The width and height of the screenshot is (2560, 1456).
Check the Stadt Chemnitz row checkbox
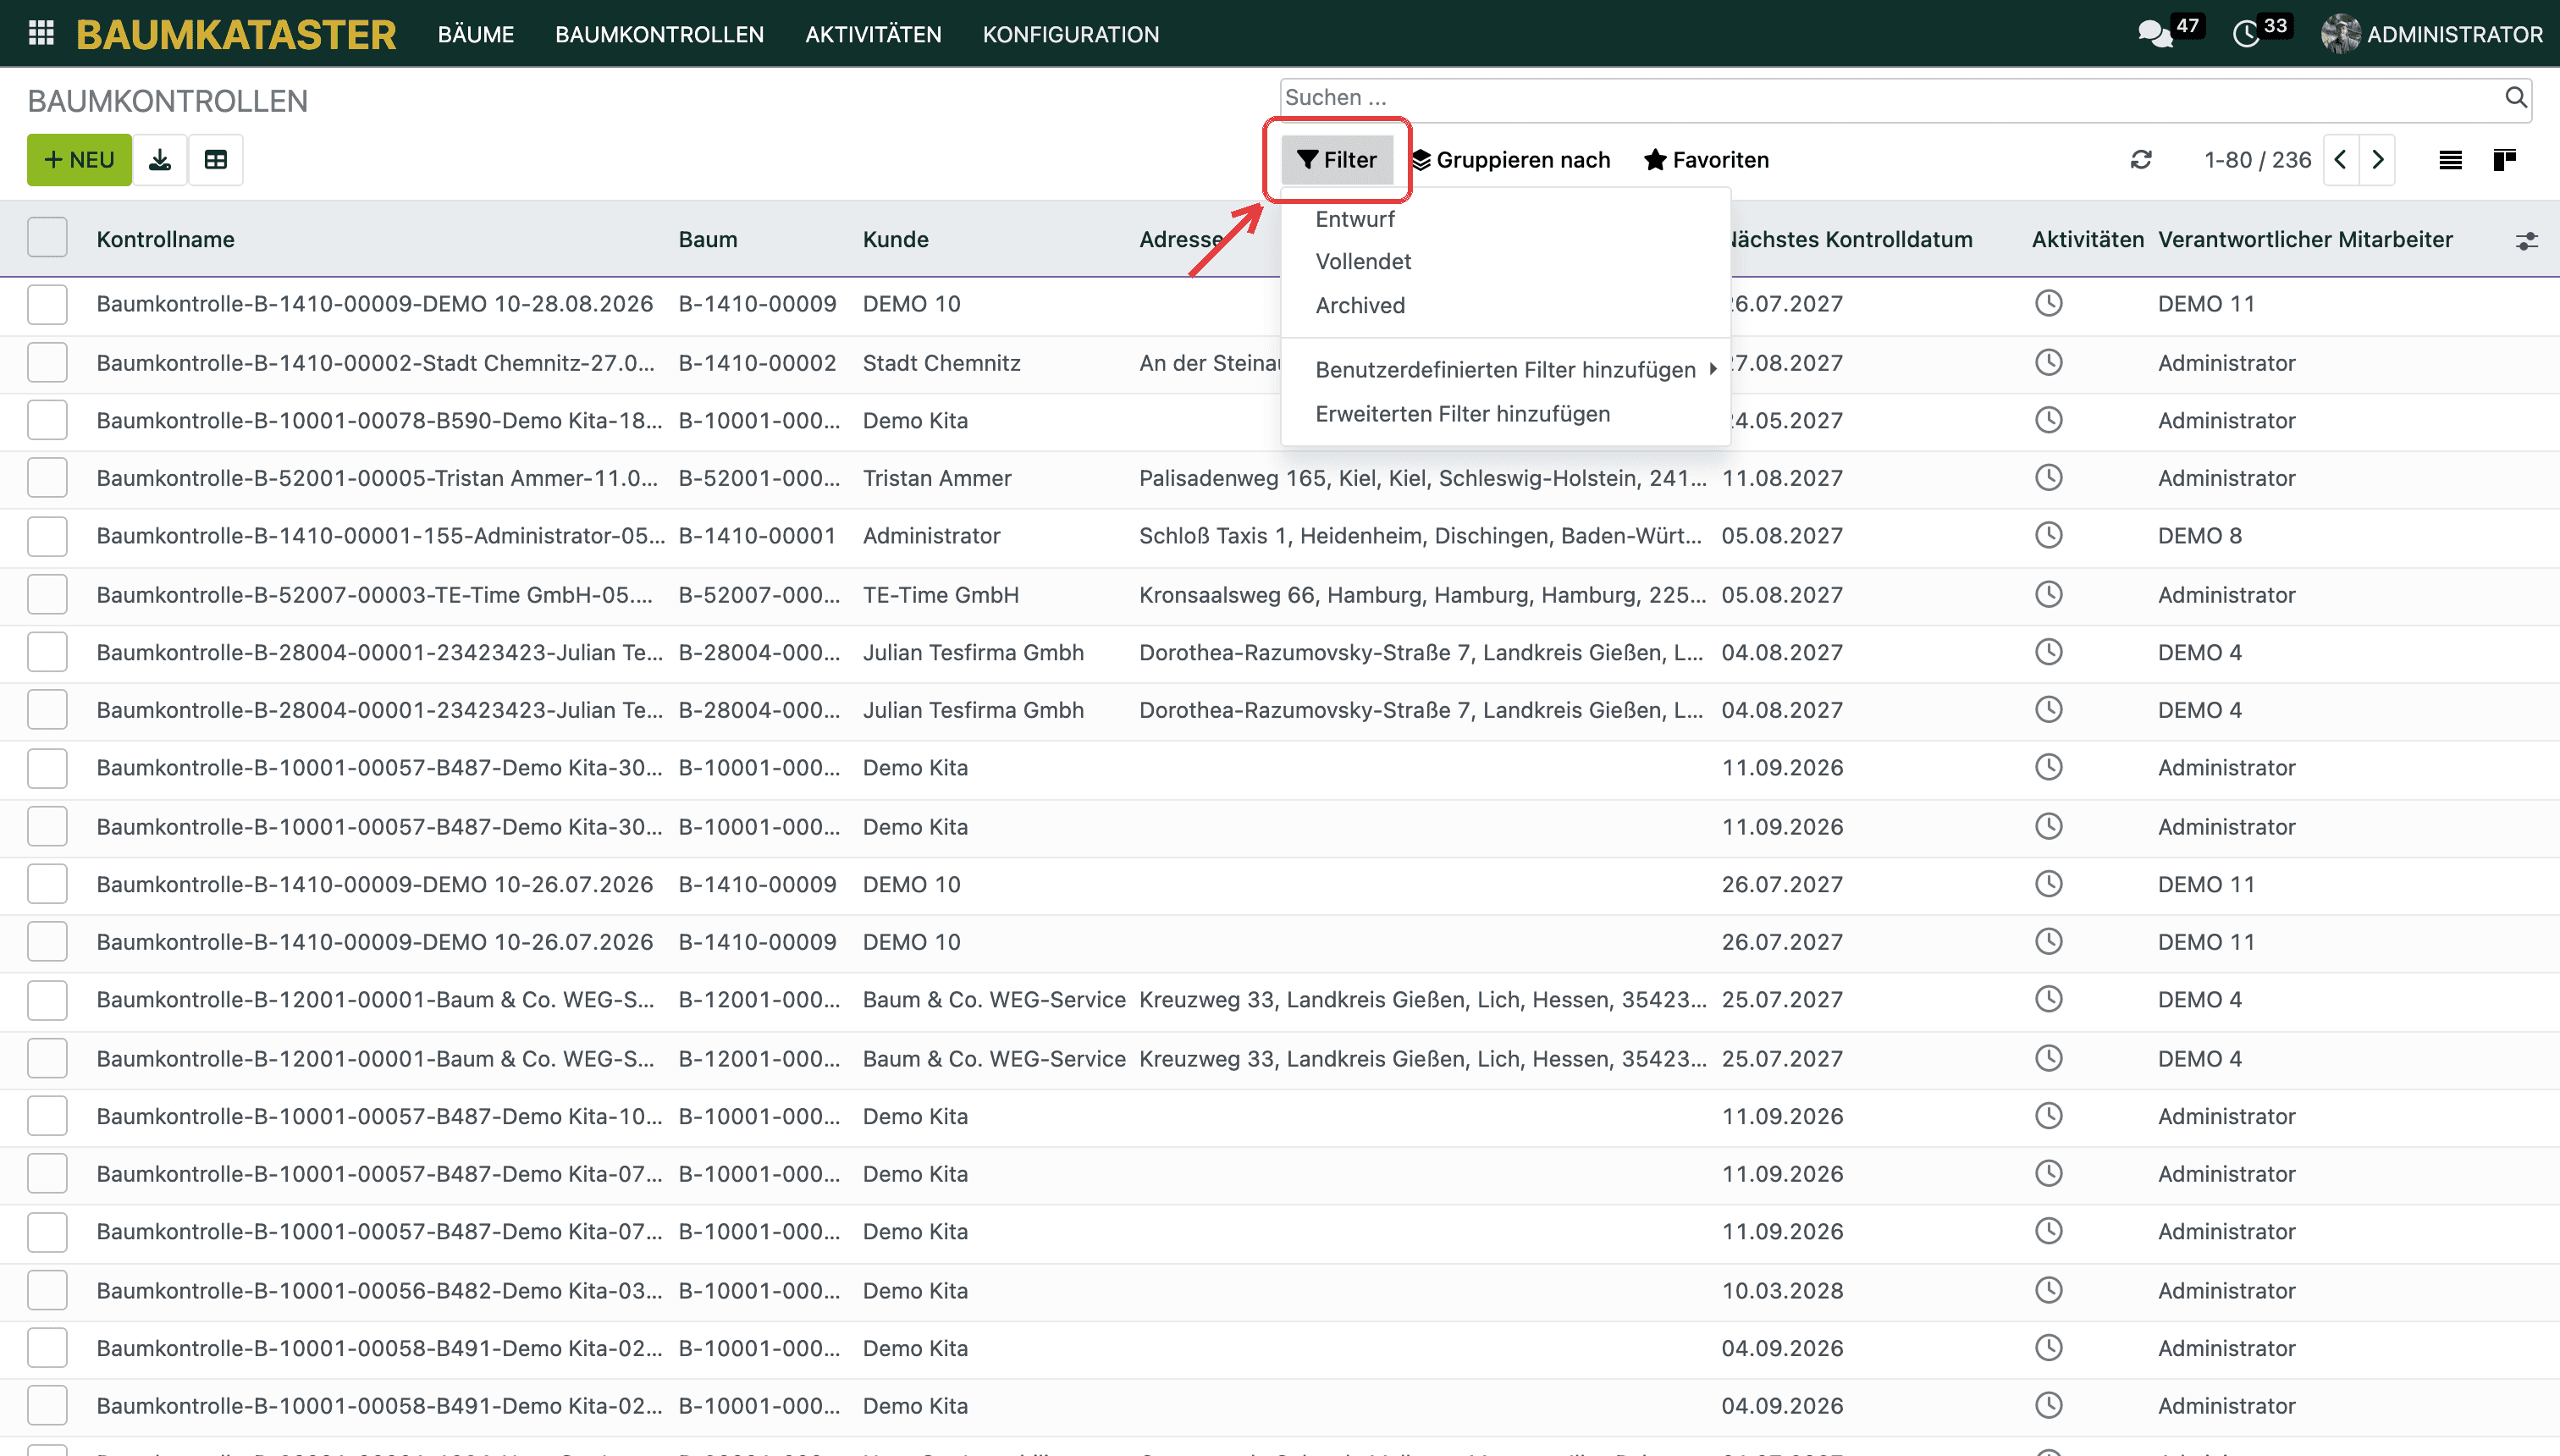coord(47,362)
